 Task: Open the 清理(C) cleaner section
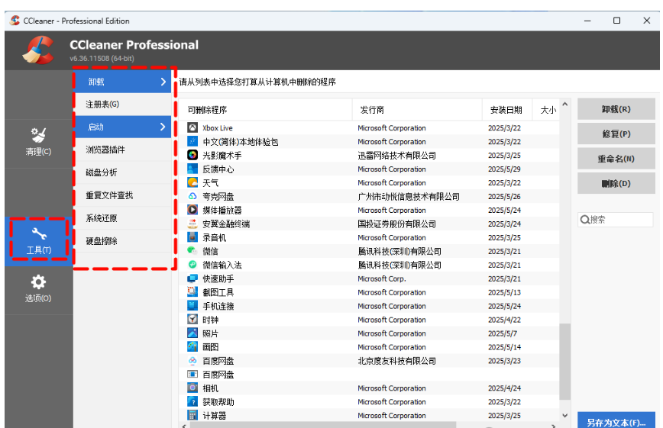click(x=38, y=143)
